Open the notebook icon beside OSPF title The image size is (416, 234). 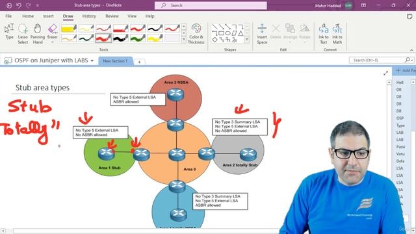tap(8, 60)
